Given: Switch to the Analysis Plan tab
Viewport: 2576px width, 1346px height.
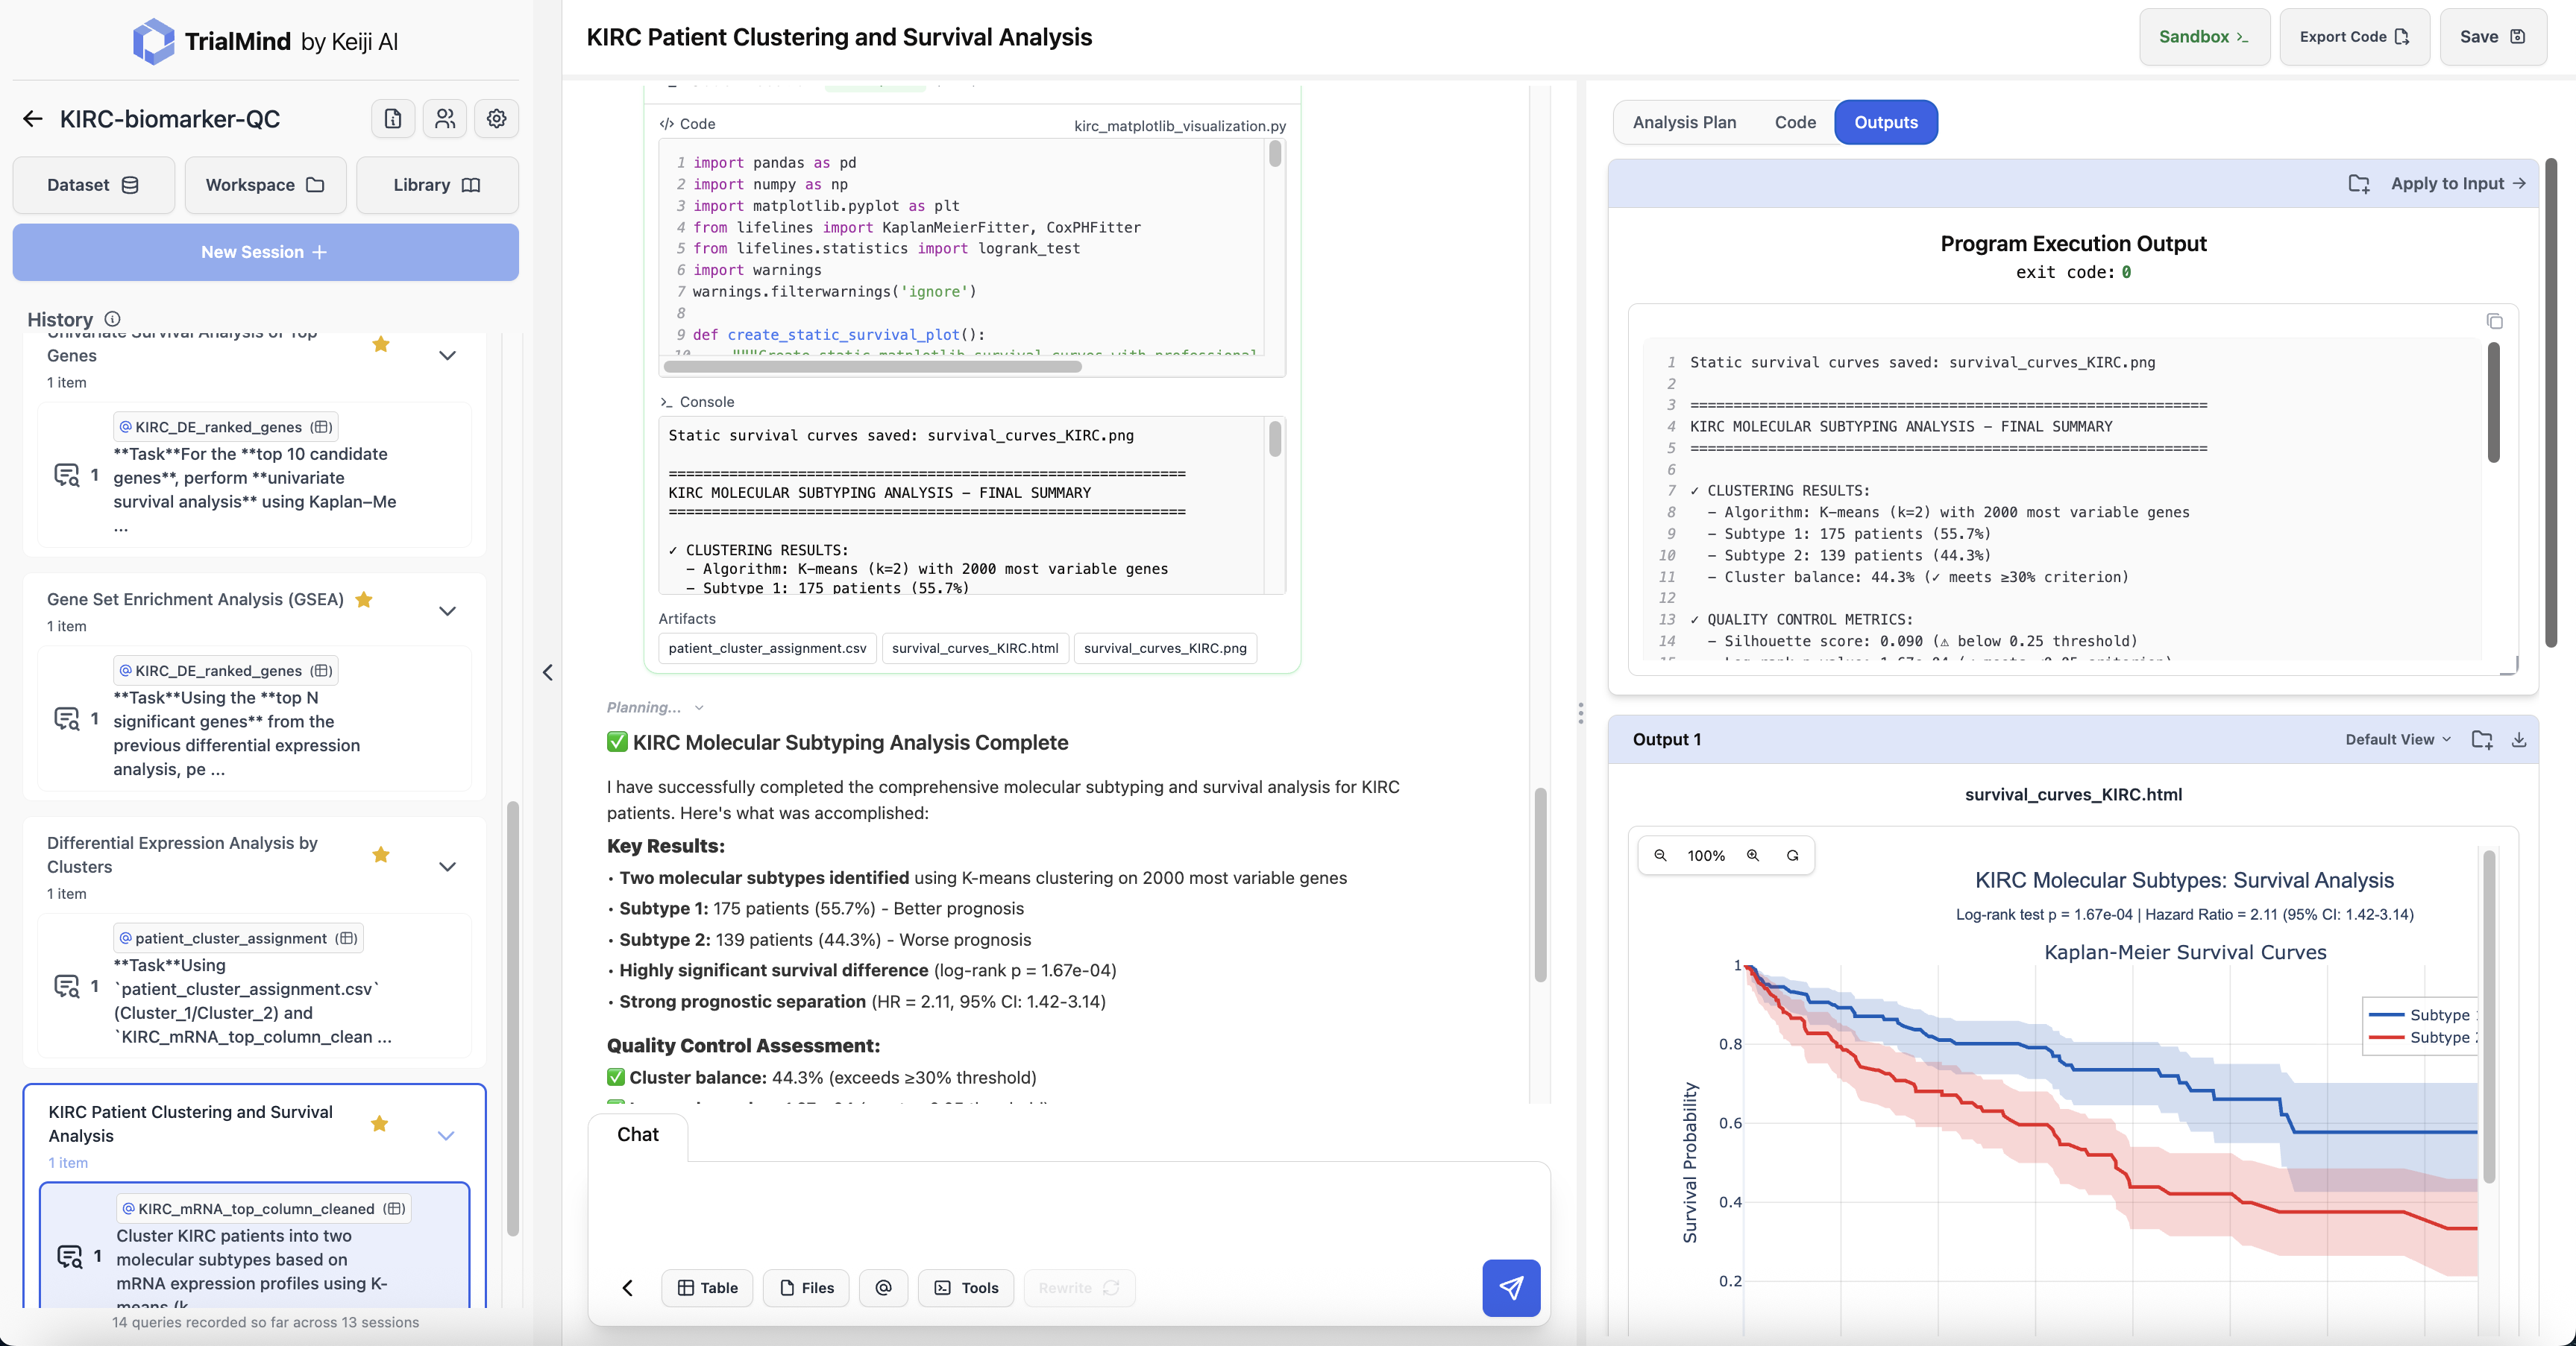Looking at the screenshot, I should pos(1684,122).
